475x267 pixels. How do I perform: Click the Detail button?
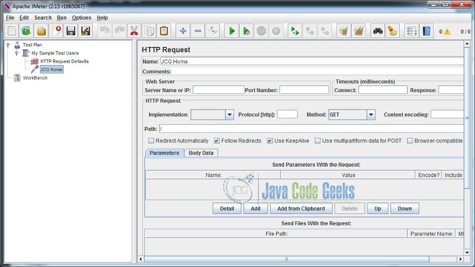pos(227,209)
